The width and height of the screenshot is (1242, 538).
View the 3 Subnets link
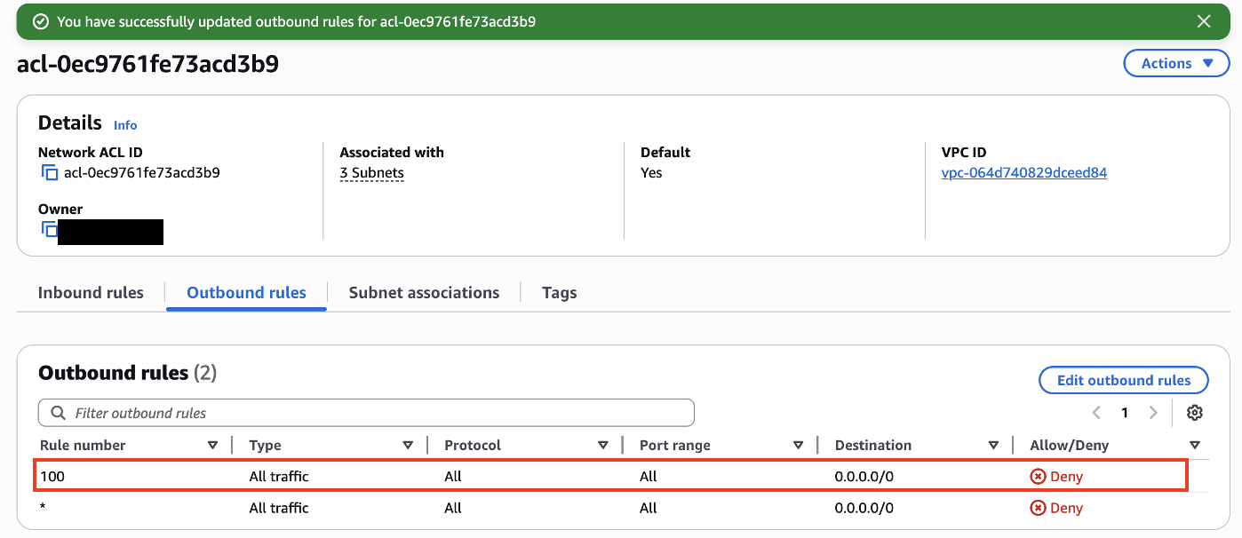click(x=371, y=172)
